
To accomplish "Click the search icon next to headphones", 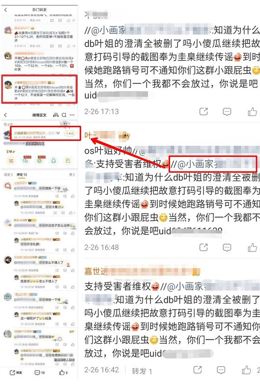I will point(64,115).
